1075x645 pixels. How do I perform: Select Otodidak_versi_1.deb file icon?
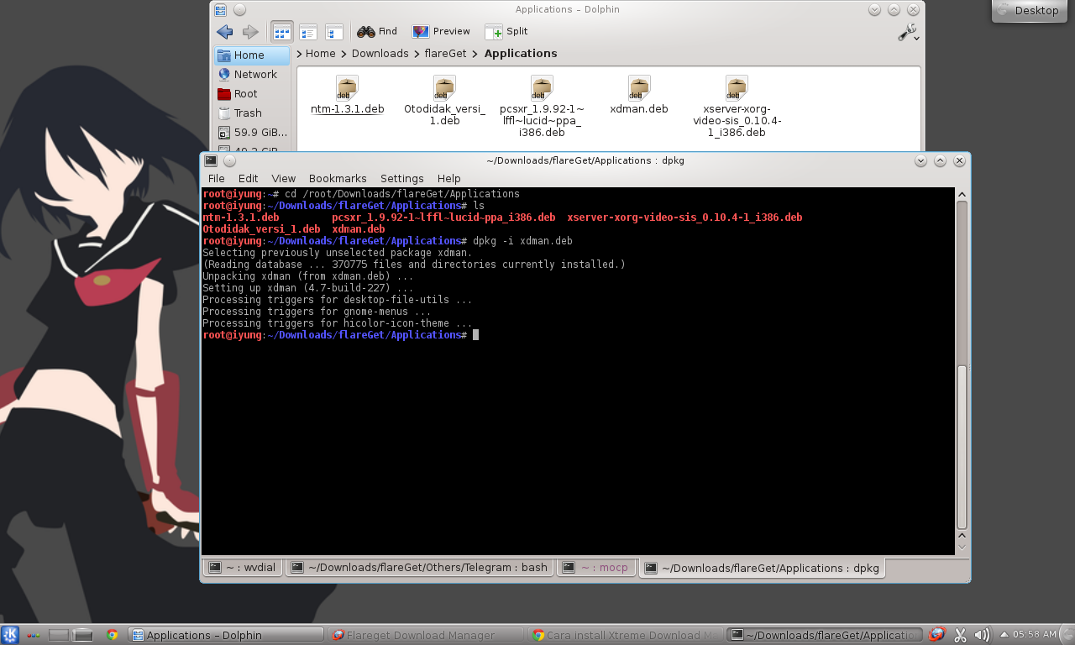(444, 87)
